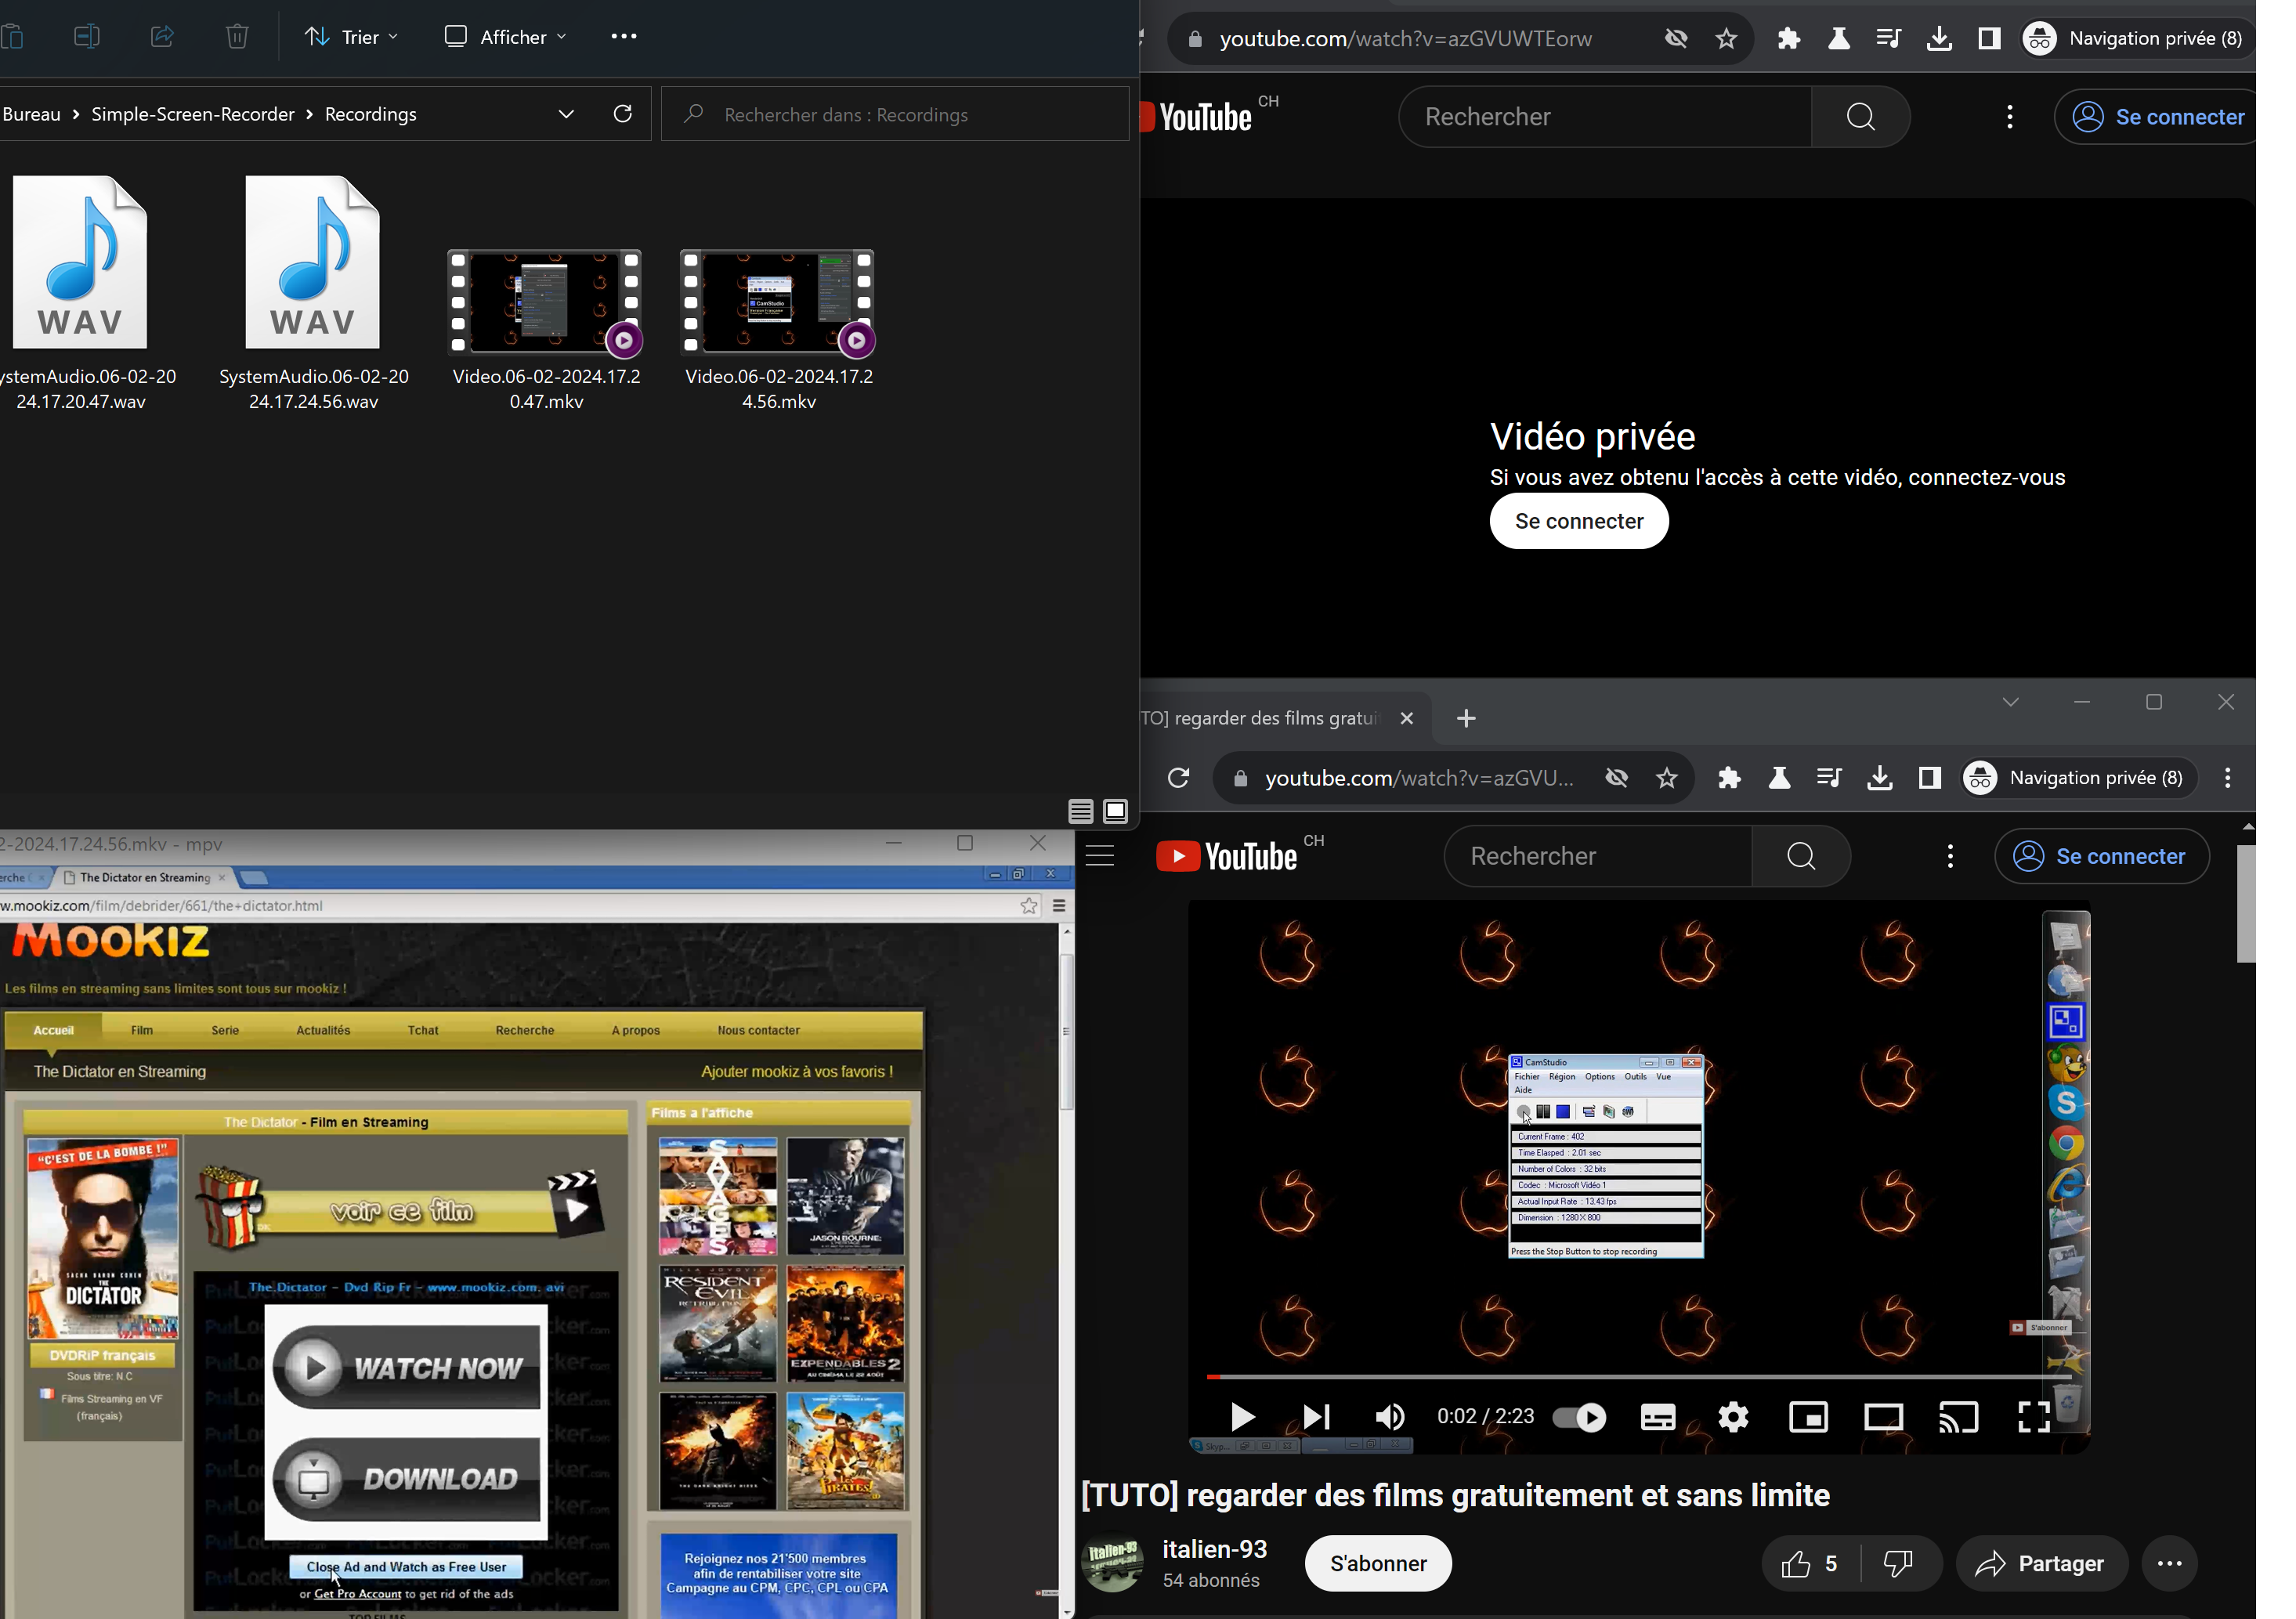
Task: Reload the [TUTO] YouTube page
Action: pyautogui.click(x=1179, y=778)
